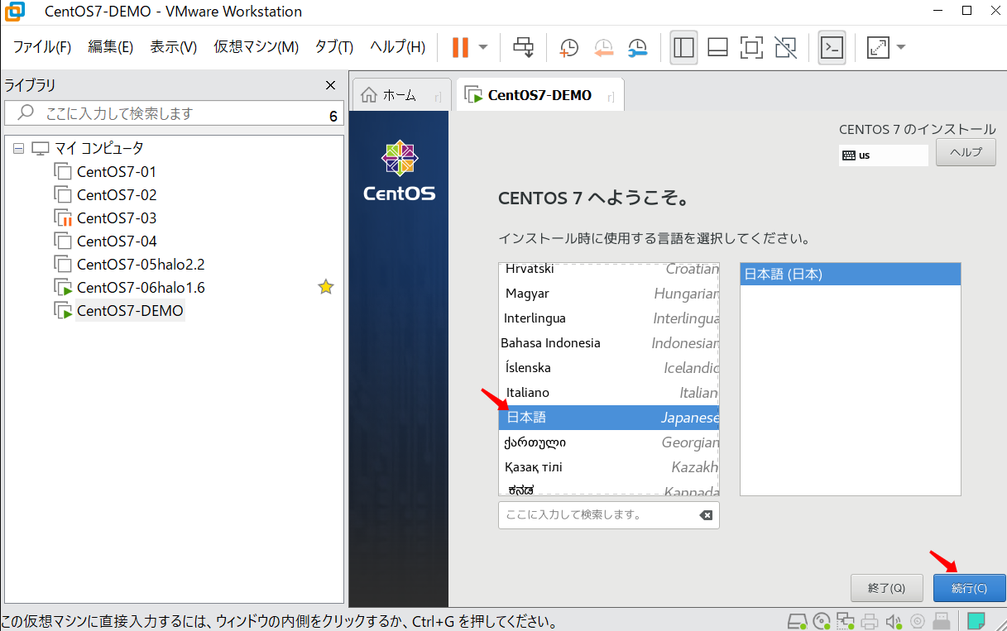The height and width of the screenshot is (631, 1007).
Task: Choose Interlingua language row
Action: coord(609,318)
